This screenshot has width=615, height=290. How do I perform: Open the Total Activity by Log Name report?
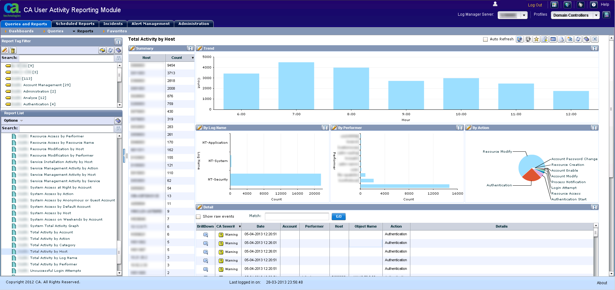tap(54, 258)
